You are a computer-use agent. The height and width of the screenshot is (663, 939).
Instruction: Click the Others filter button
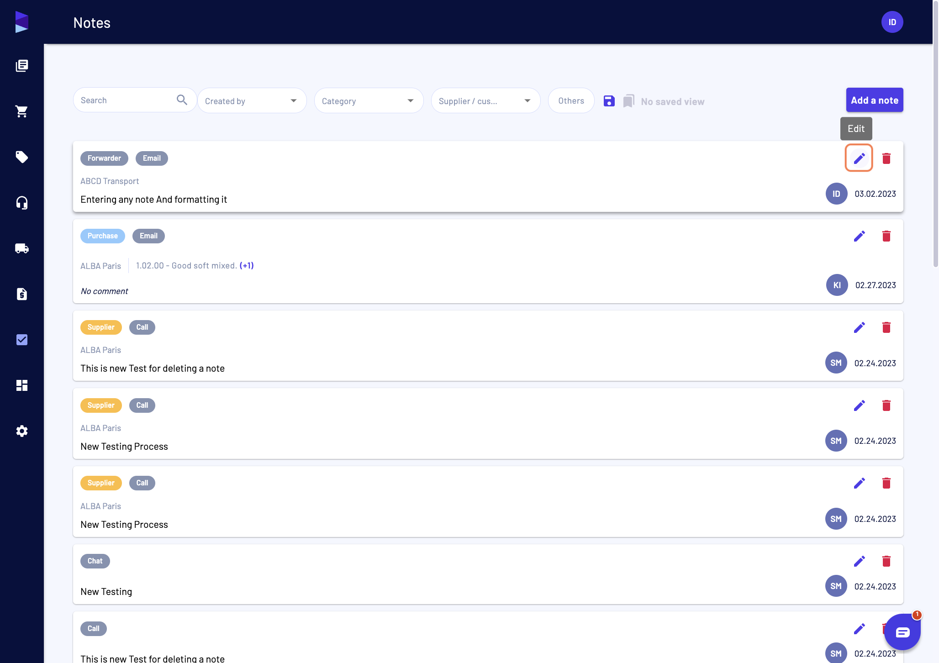(571, 100)
